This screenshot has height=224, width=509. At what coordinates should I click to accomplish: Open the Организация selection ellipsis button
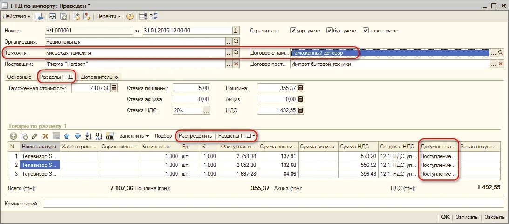pos(230,42)
